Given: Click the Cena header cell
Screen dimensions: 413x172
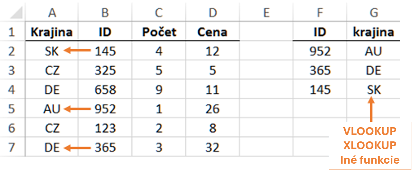Looking at the screenshot, I should click(x=212, y=32).
